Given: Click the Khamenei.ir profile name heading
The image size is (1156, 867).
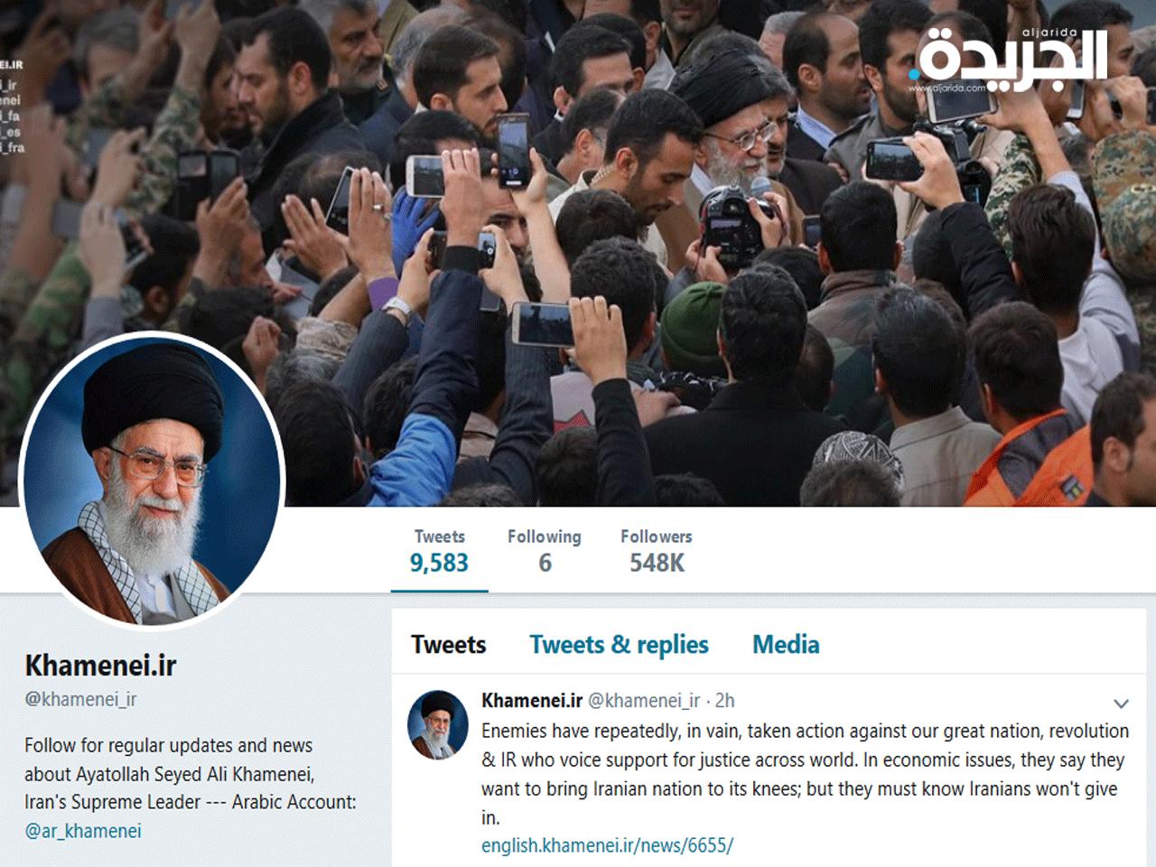Looking at the screenshot, I should 100,666.
